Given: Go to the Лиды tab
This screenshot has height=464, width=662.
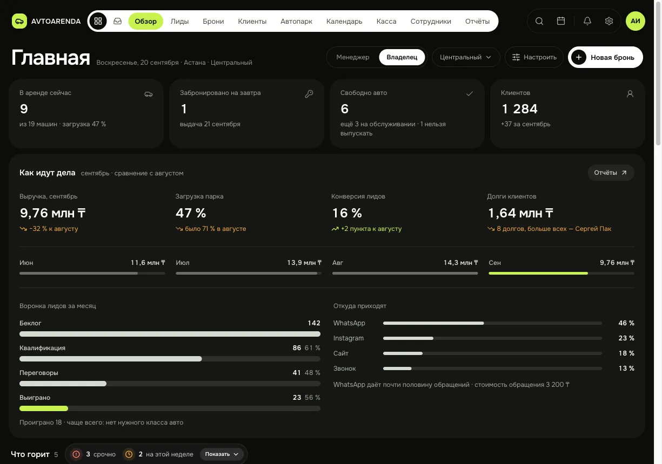Looking at the screenshot, I should 179,22.
